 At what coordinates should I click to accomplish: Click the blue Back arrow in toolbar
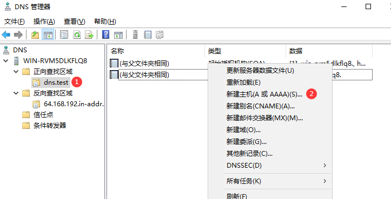(x=6, y=35)
